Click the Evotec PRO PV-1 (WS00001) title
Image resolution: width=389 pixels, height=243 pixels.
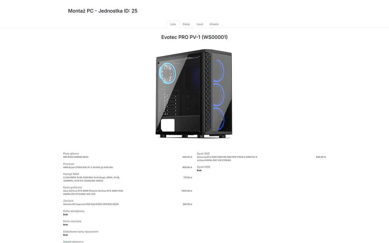pos(194,37)
